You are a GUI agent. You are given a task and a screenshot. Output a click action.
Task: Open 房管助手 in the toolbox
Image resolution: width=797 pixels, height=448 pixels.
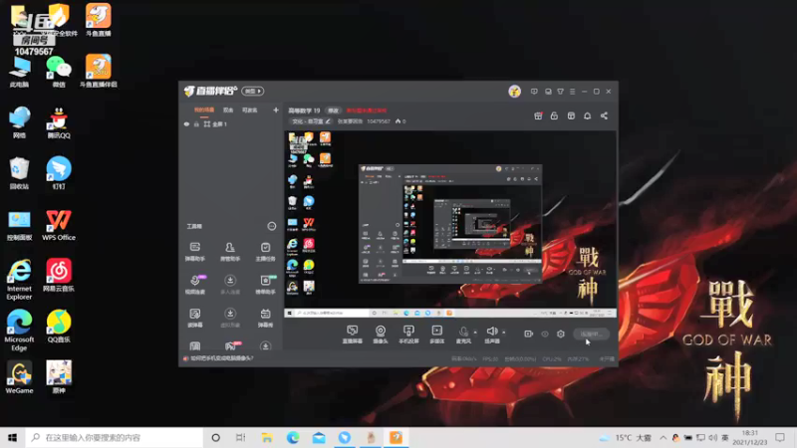point(230,252)
